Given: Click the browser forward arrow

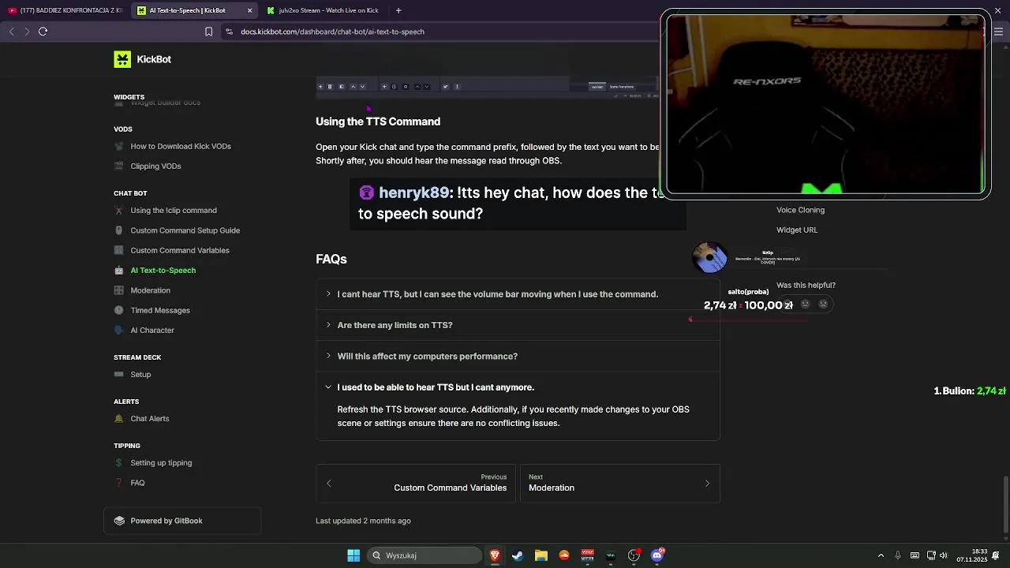Looking at the screenshot, I should [27, 32].
